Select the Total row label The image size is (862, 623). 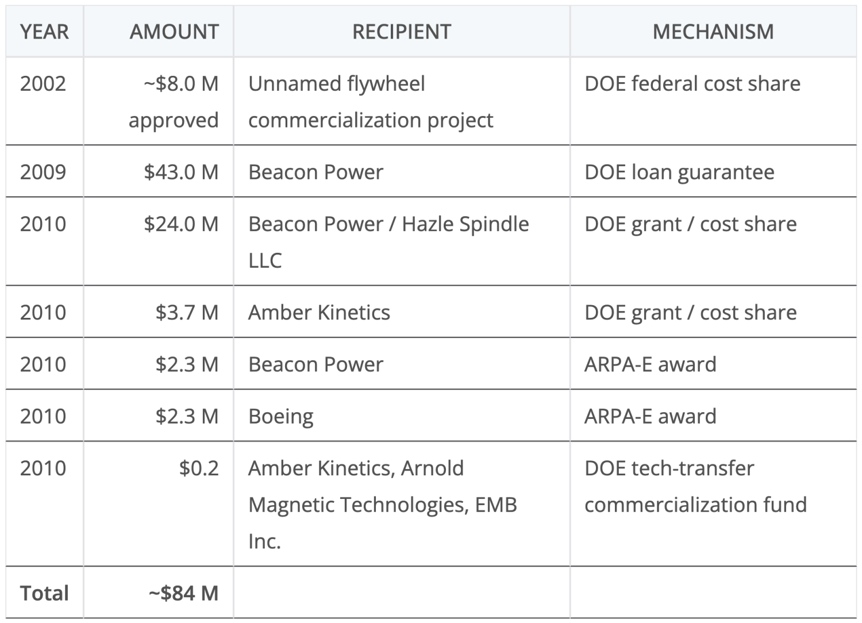pyautogui.click(x=44, y=593)
